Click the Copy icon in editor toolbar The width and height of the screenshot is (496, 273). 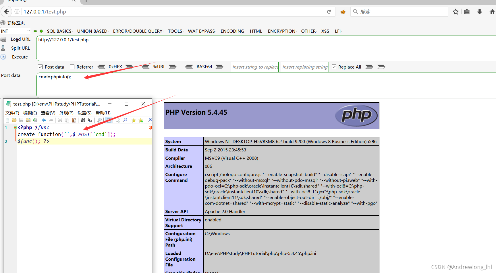pos(67,120)
